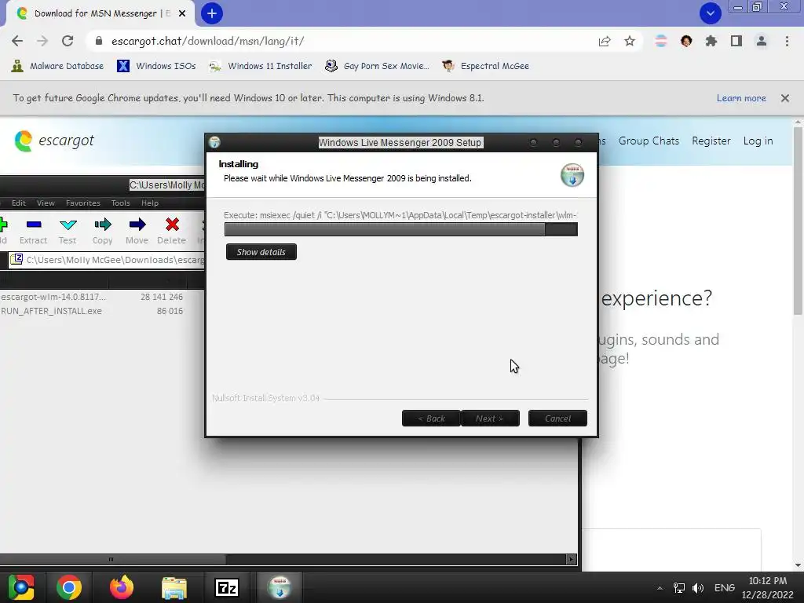Open Chrome three-dot menu
This screenshot has height=603, width=804.
[x=787, y=41]
